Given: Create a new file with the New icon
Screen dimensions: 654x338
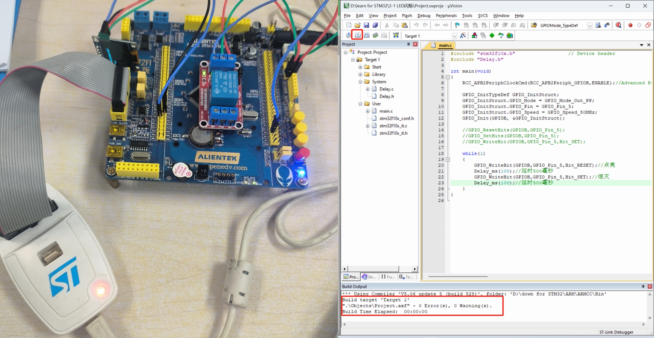Looking at the screenshot, I should tap(349, 25).
